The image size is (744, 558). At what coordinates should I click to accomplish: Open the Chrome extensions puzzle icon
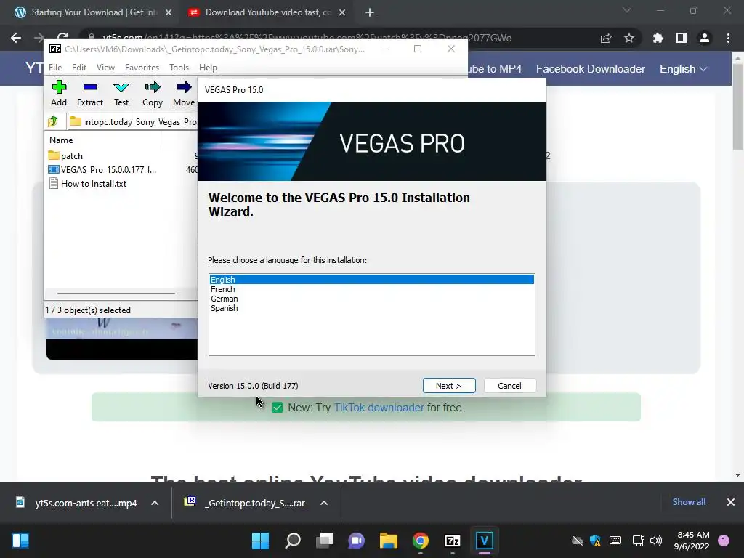(658, 38)
